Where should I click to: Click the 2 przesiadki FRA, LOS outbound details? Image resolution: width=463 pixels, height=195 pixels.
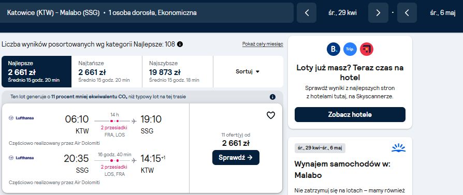pos(114,131)
